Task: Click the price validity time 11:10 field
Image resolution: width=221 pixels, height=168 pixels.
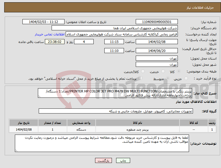Action: pyautogui.click(x=114, y=51)
